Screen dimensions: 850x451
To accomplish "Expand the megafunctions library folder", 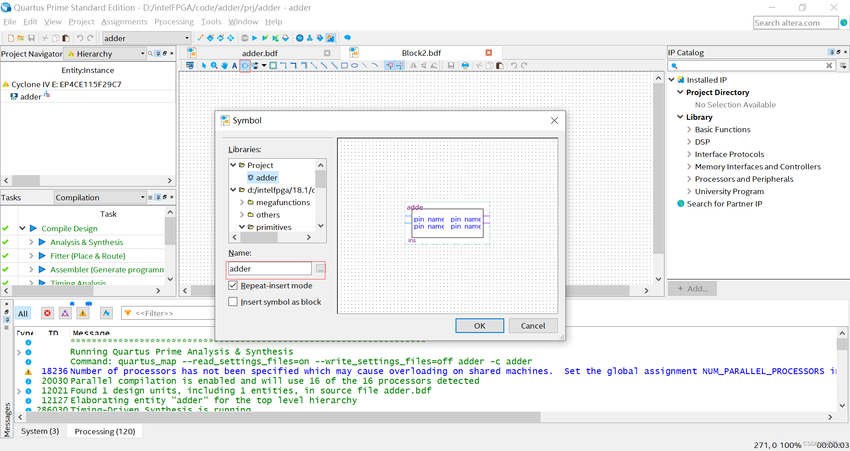I will [242, 202].
